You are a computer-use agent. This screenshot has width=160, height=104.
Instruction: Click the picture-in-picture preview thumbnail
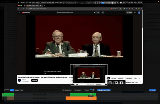point(89,75)
